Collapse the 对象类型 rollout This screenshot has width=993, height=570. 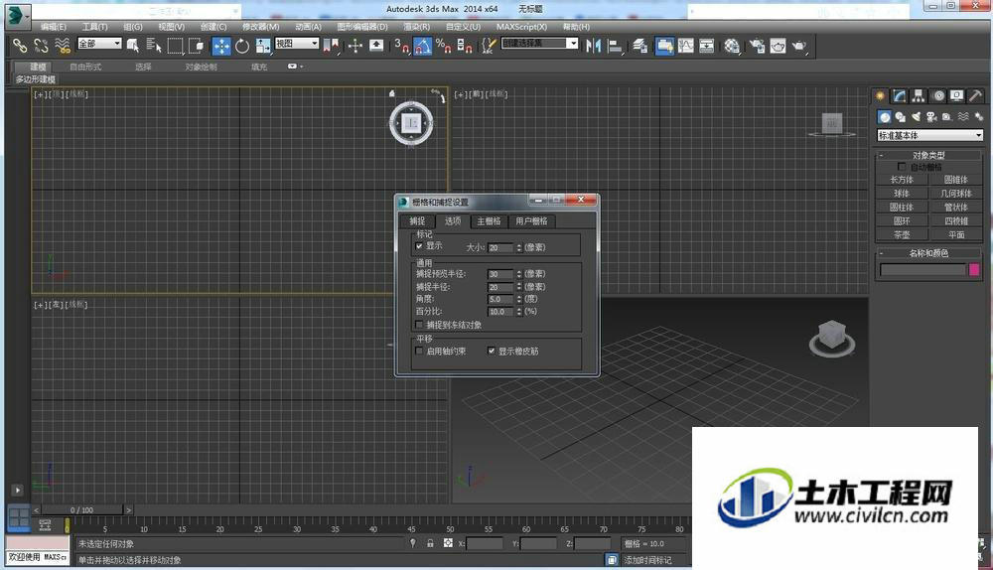pos(929,155)
